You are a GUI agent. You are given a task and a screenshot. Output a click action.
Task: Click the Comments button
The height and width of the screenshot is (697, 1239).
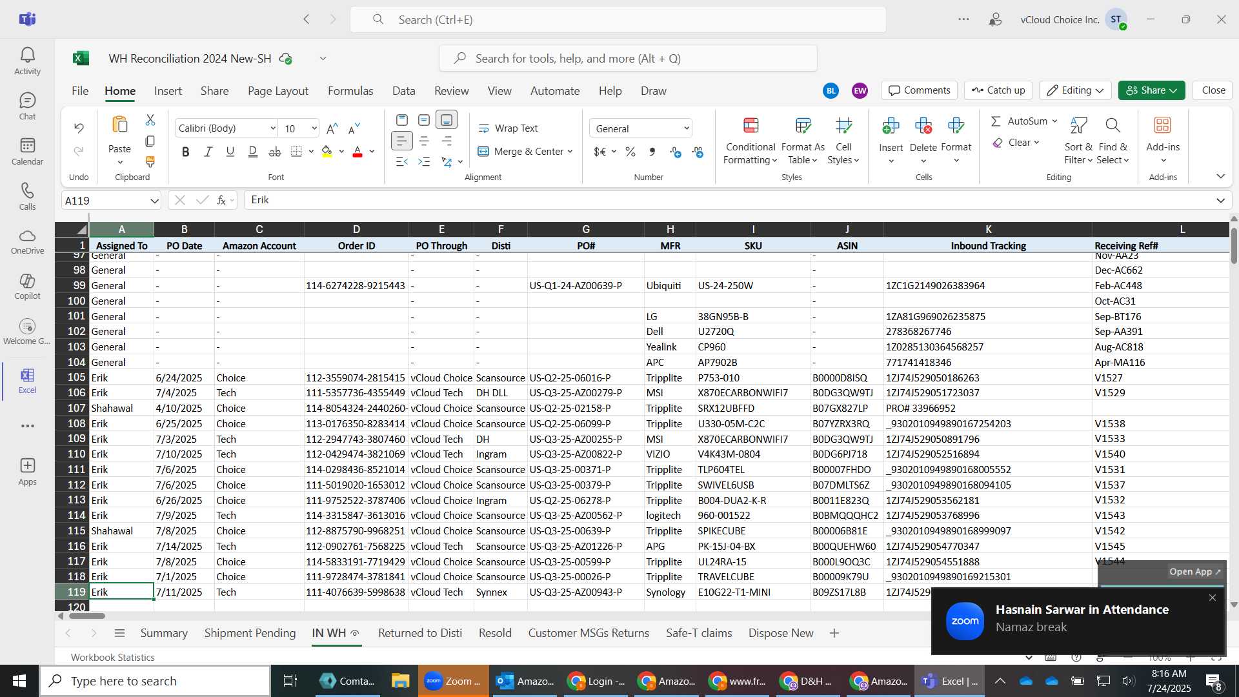[x=919, y=90]
